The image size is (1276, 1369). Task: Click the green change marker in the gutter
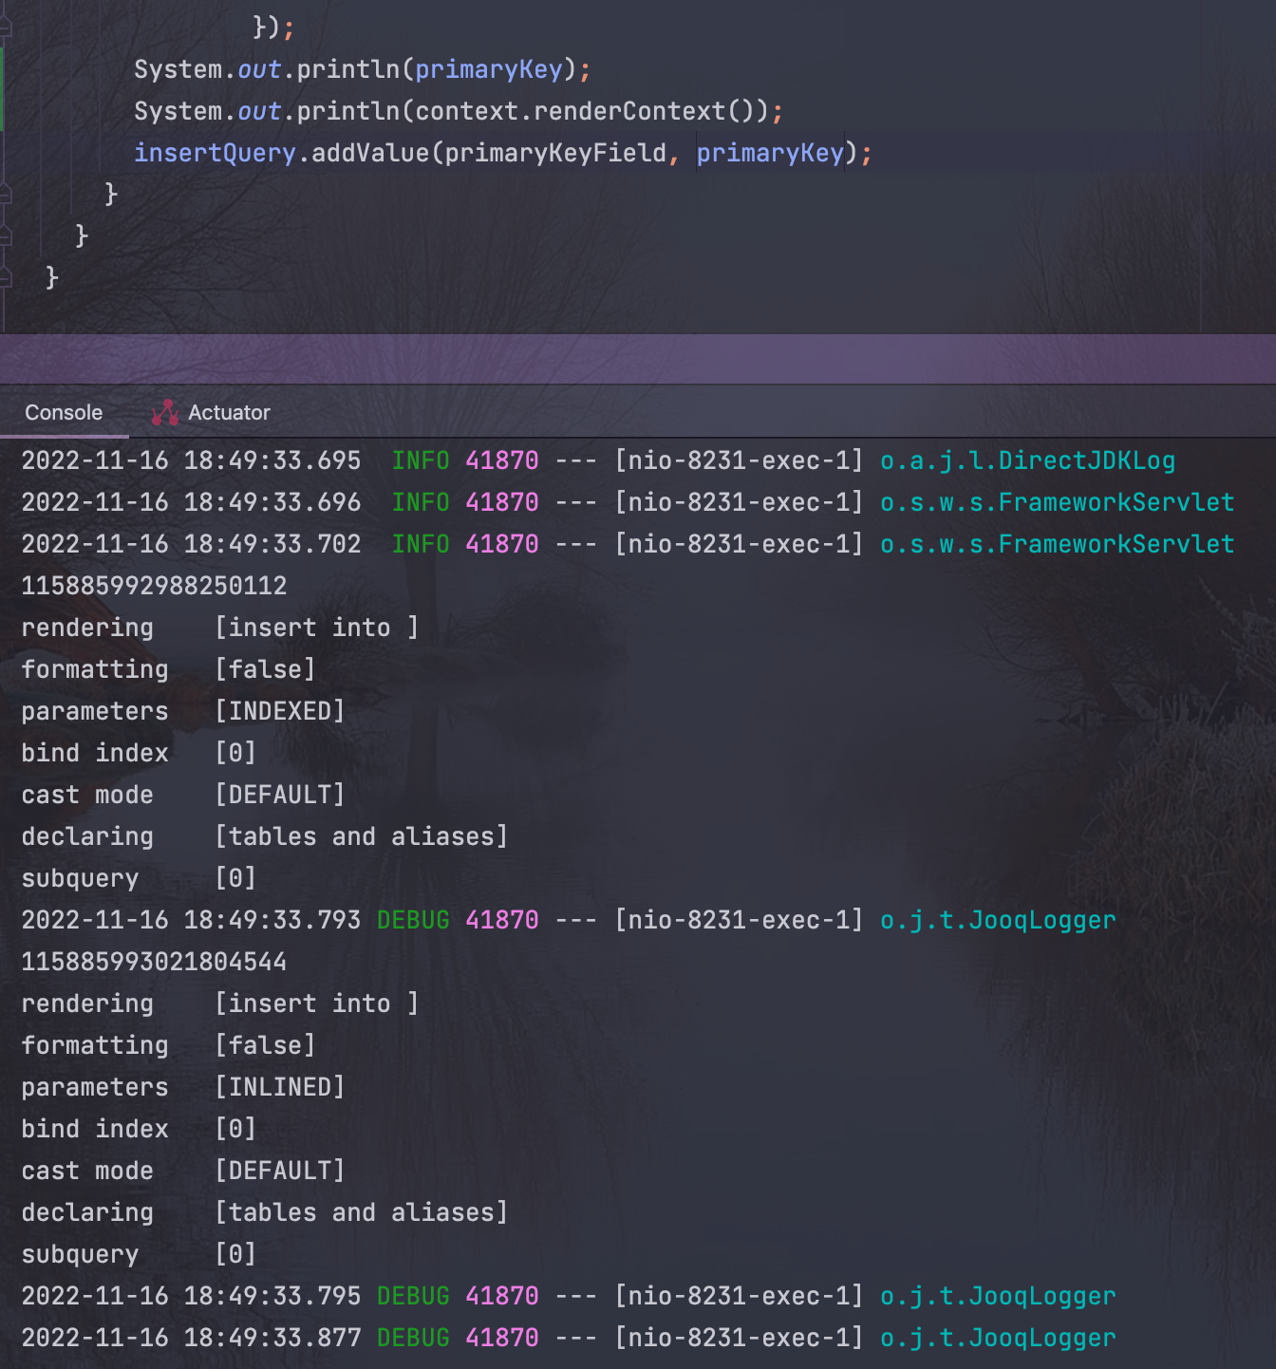[x=3, y=85]
